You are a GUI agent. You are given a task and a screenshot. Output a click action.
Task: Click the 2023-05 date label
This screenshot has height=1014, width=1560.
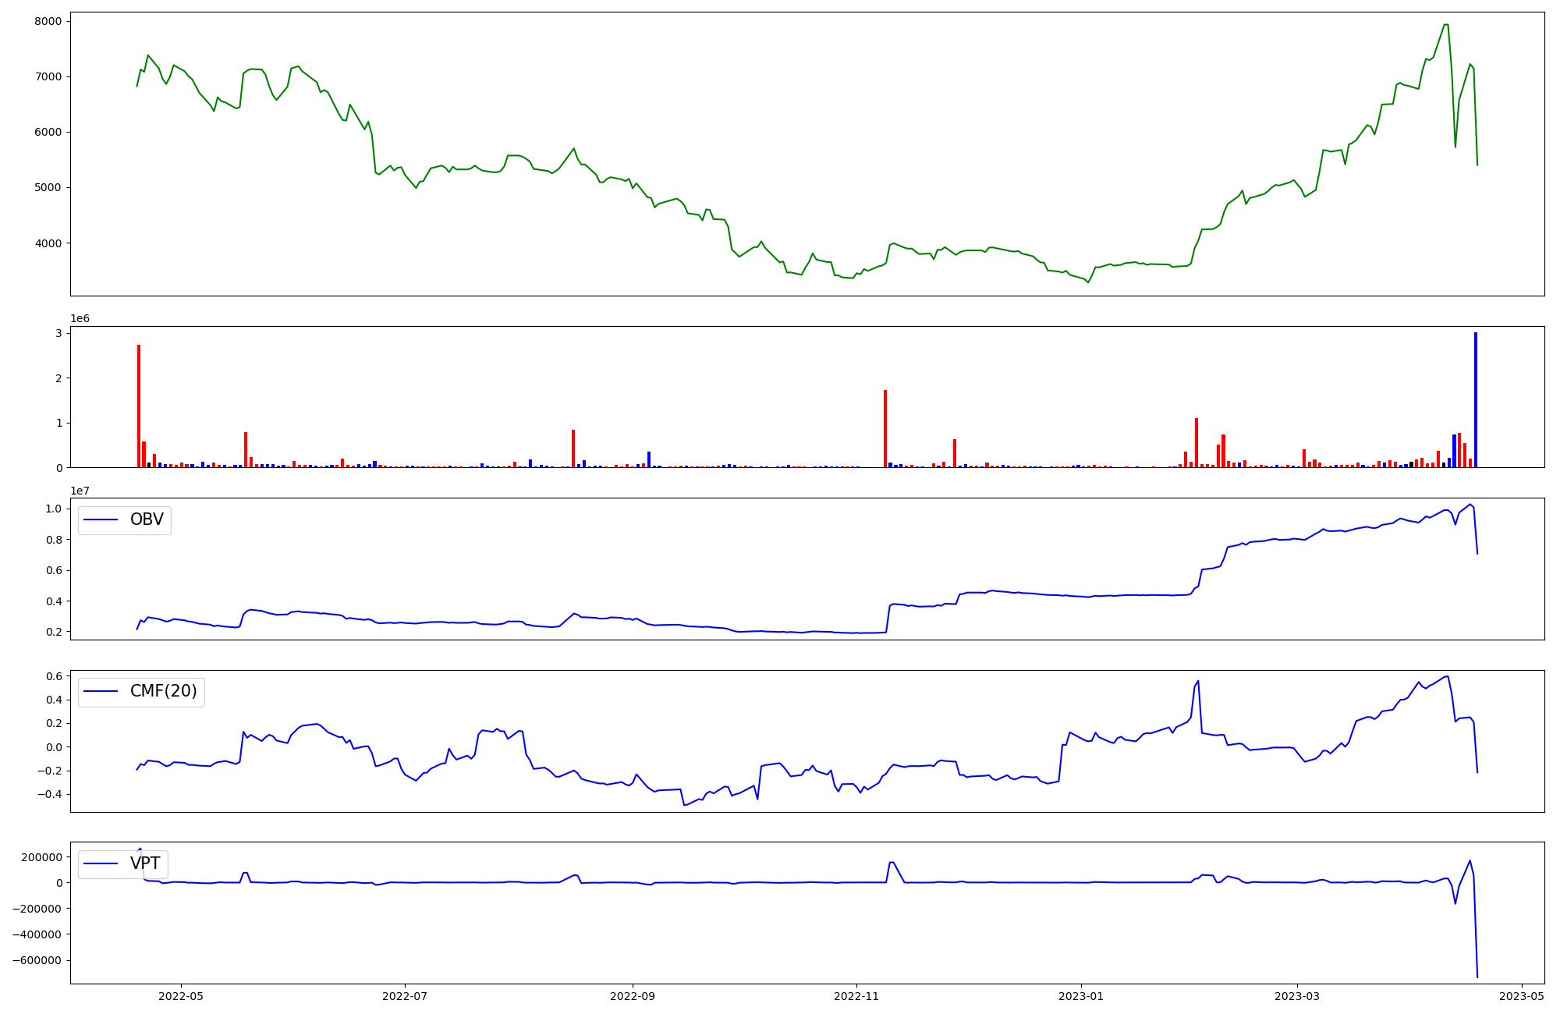point(1522,996)
